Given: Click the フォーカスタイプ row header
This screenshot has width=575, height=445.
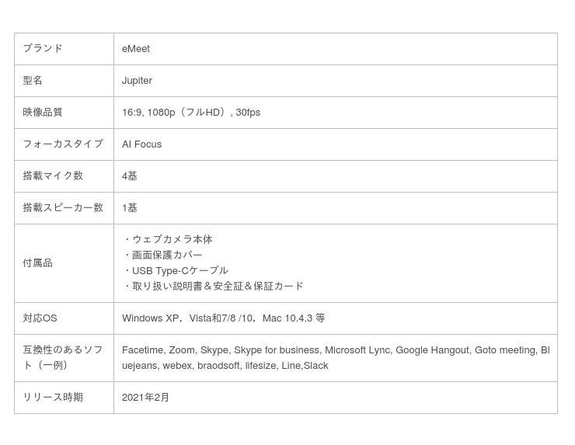Looking at the screenshot, I should 63,144.
